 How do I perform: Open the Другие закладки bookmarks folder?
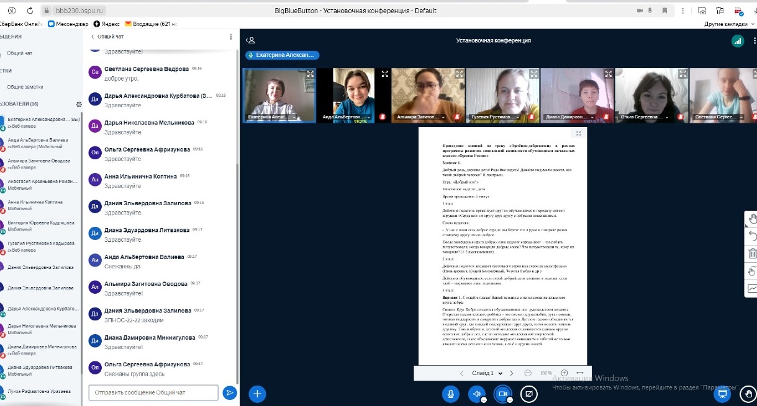point(726,24)
